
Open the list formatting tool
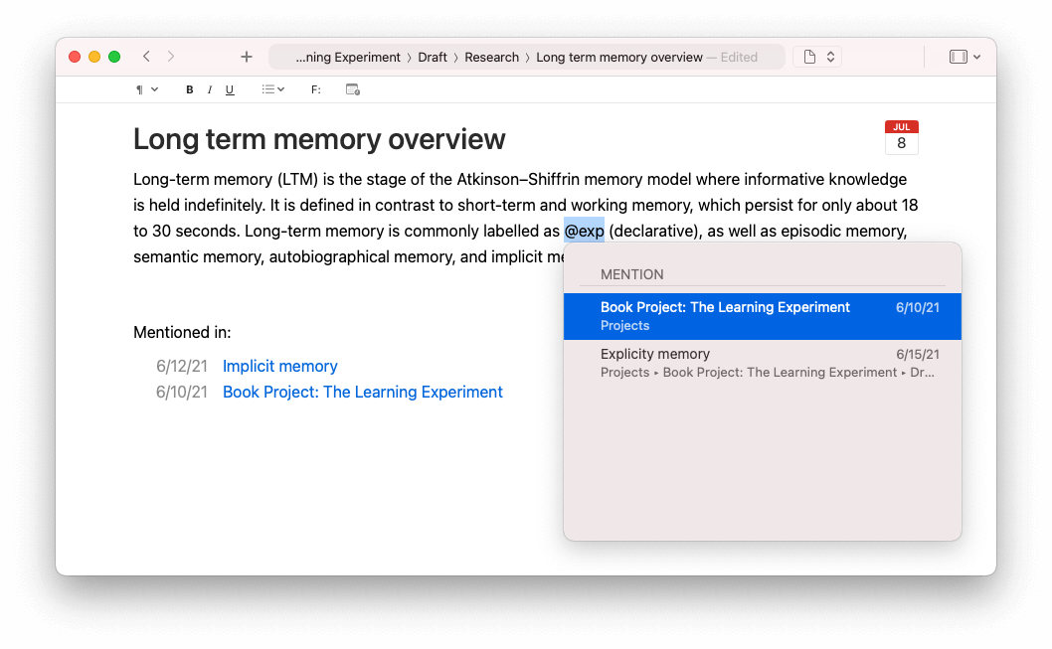pyautogui.click(x=268, y=89)
